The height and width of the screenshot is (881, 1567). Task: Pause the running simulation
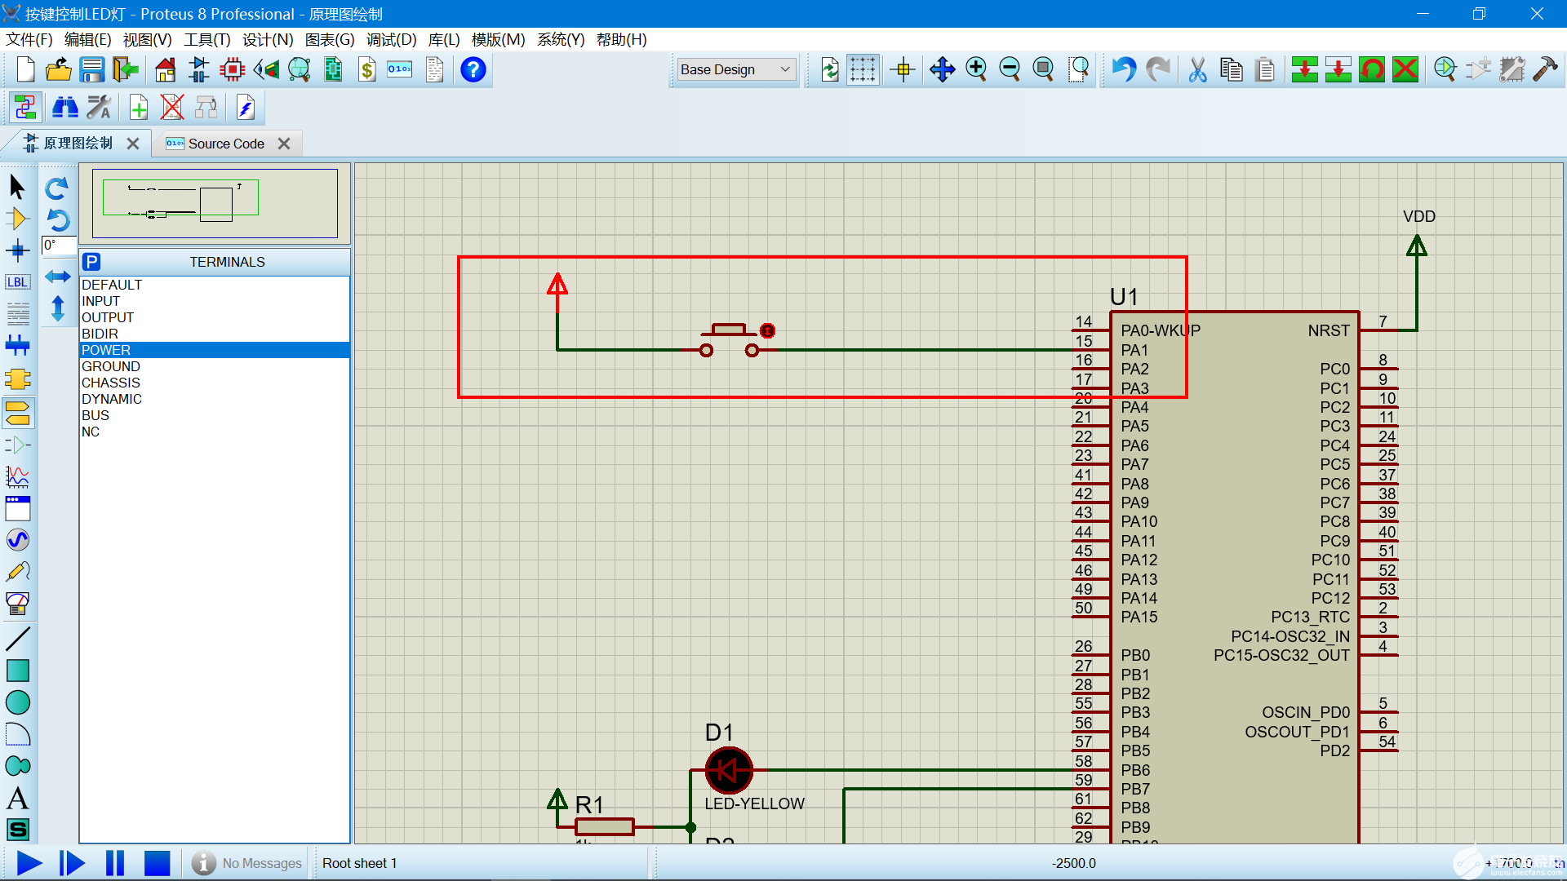(115, 863)
